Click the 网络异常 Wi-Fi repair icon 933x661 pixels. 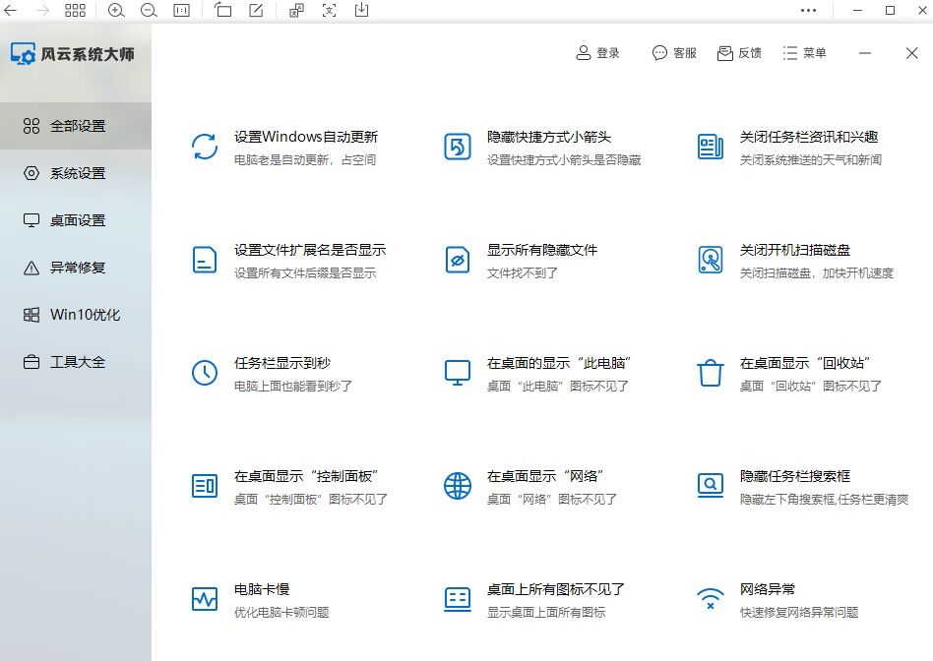710,598
